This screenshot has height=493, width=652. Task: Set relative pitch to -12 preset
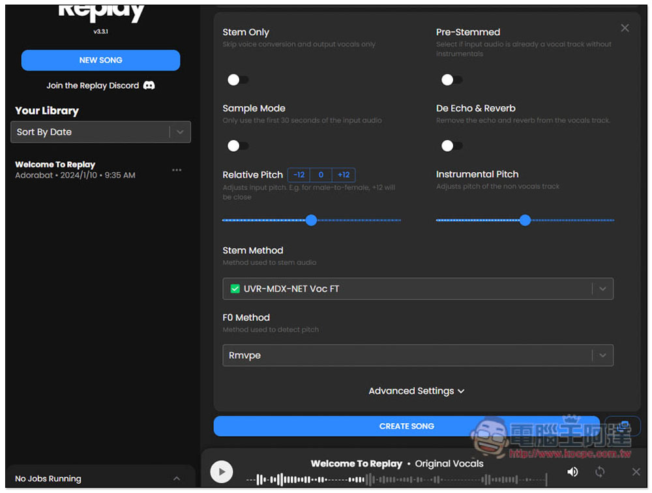299,175
